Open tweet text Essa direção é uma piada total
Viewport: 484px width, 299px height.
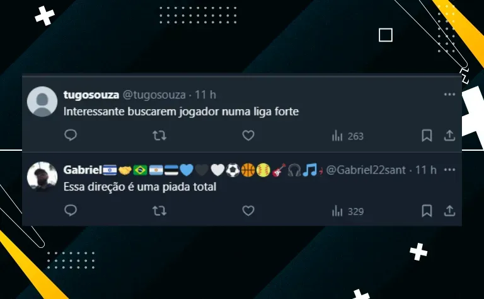coord(140,187)
